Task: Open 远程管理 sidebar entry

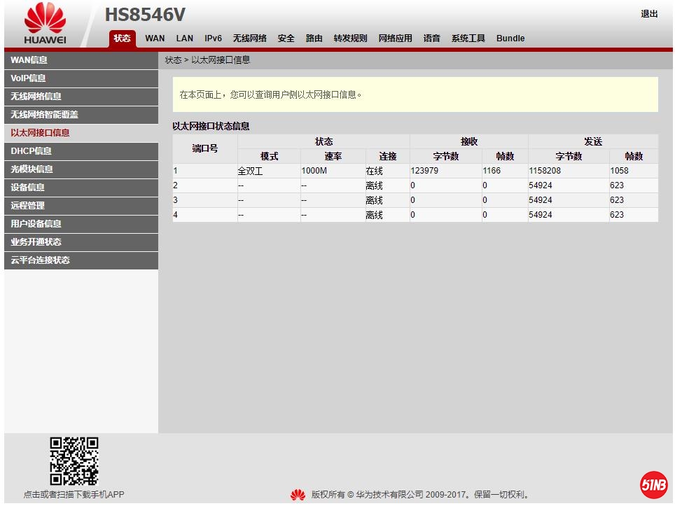Action: pos(28,206)
